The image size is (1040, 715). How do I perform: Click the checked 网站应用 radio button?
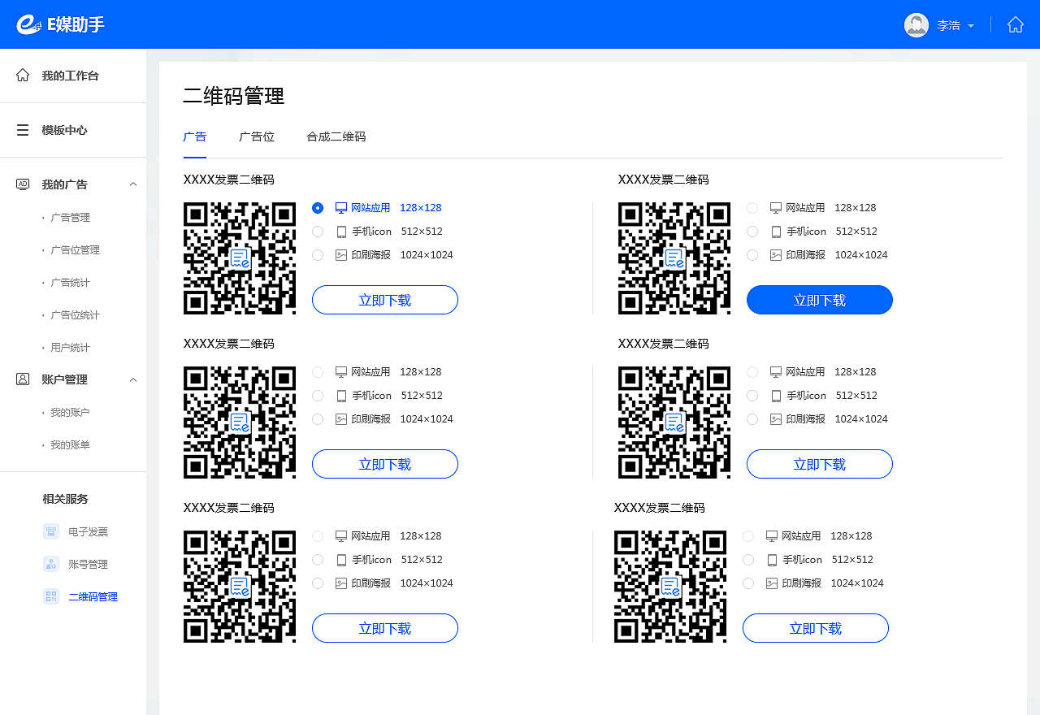click(318, 208)
